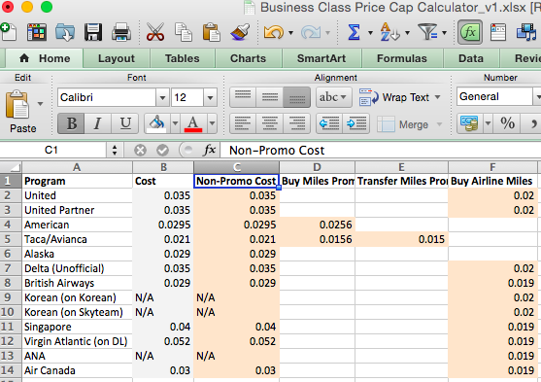This screenshot has height=382, width=541.
Task: Open the Data ribbon tab
Action: (x=471, y=58)
